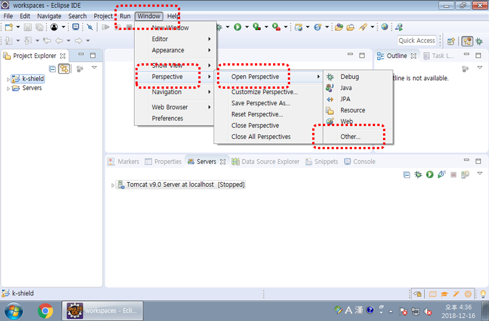The image size is (489, 321).
Task: Open the New Servlet dropdown arrow
Action: click(327, 27)
